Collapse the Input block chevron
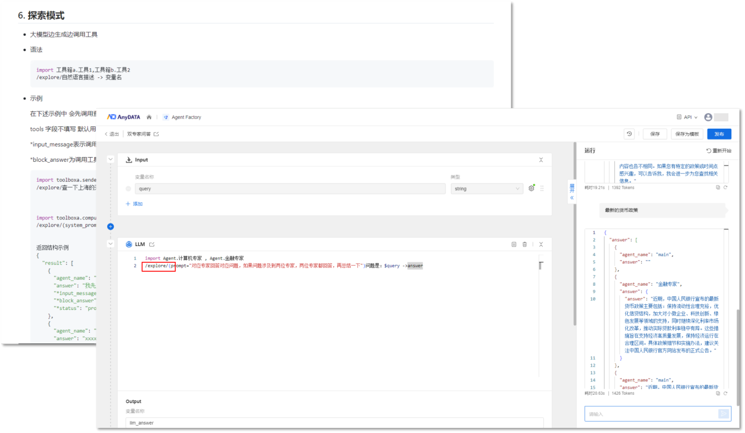 click(110, 159)
